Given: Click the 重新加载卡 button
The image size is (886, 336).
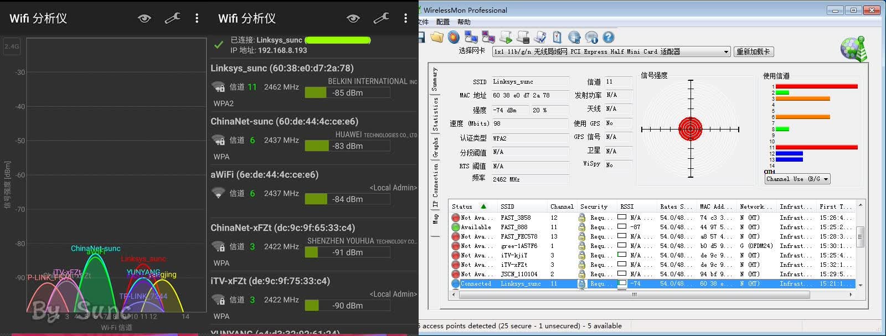Looking at the screenshot, I should (753, 51).
